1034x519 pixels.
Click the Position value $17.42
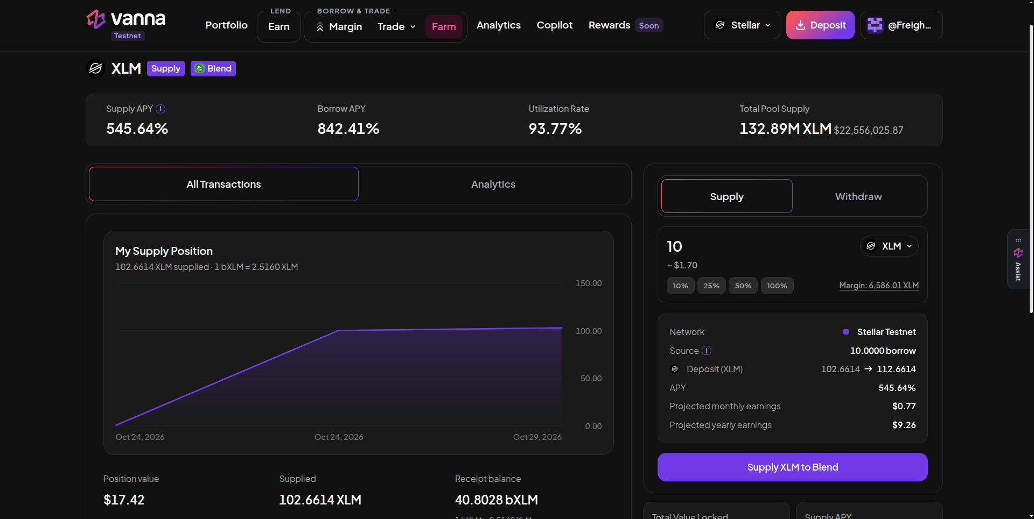tap(124, 500)
